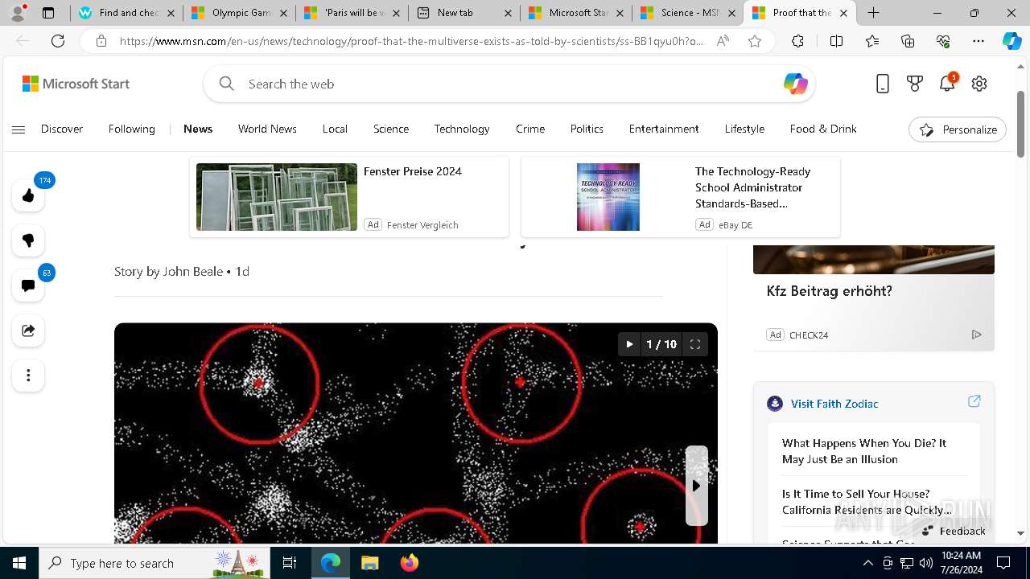Open the favorites list icon in toolbar
The height and width of the screenshot is (579, 1030).
click(x=872, y=41)
